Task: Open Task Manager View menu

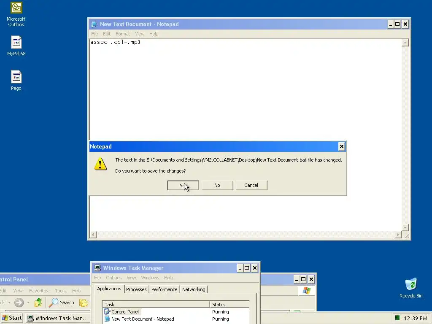Action: [x=131, y=278]
